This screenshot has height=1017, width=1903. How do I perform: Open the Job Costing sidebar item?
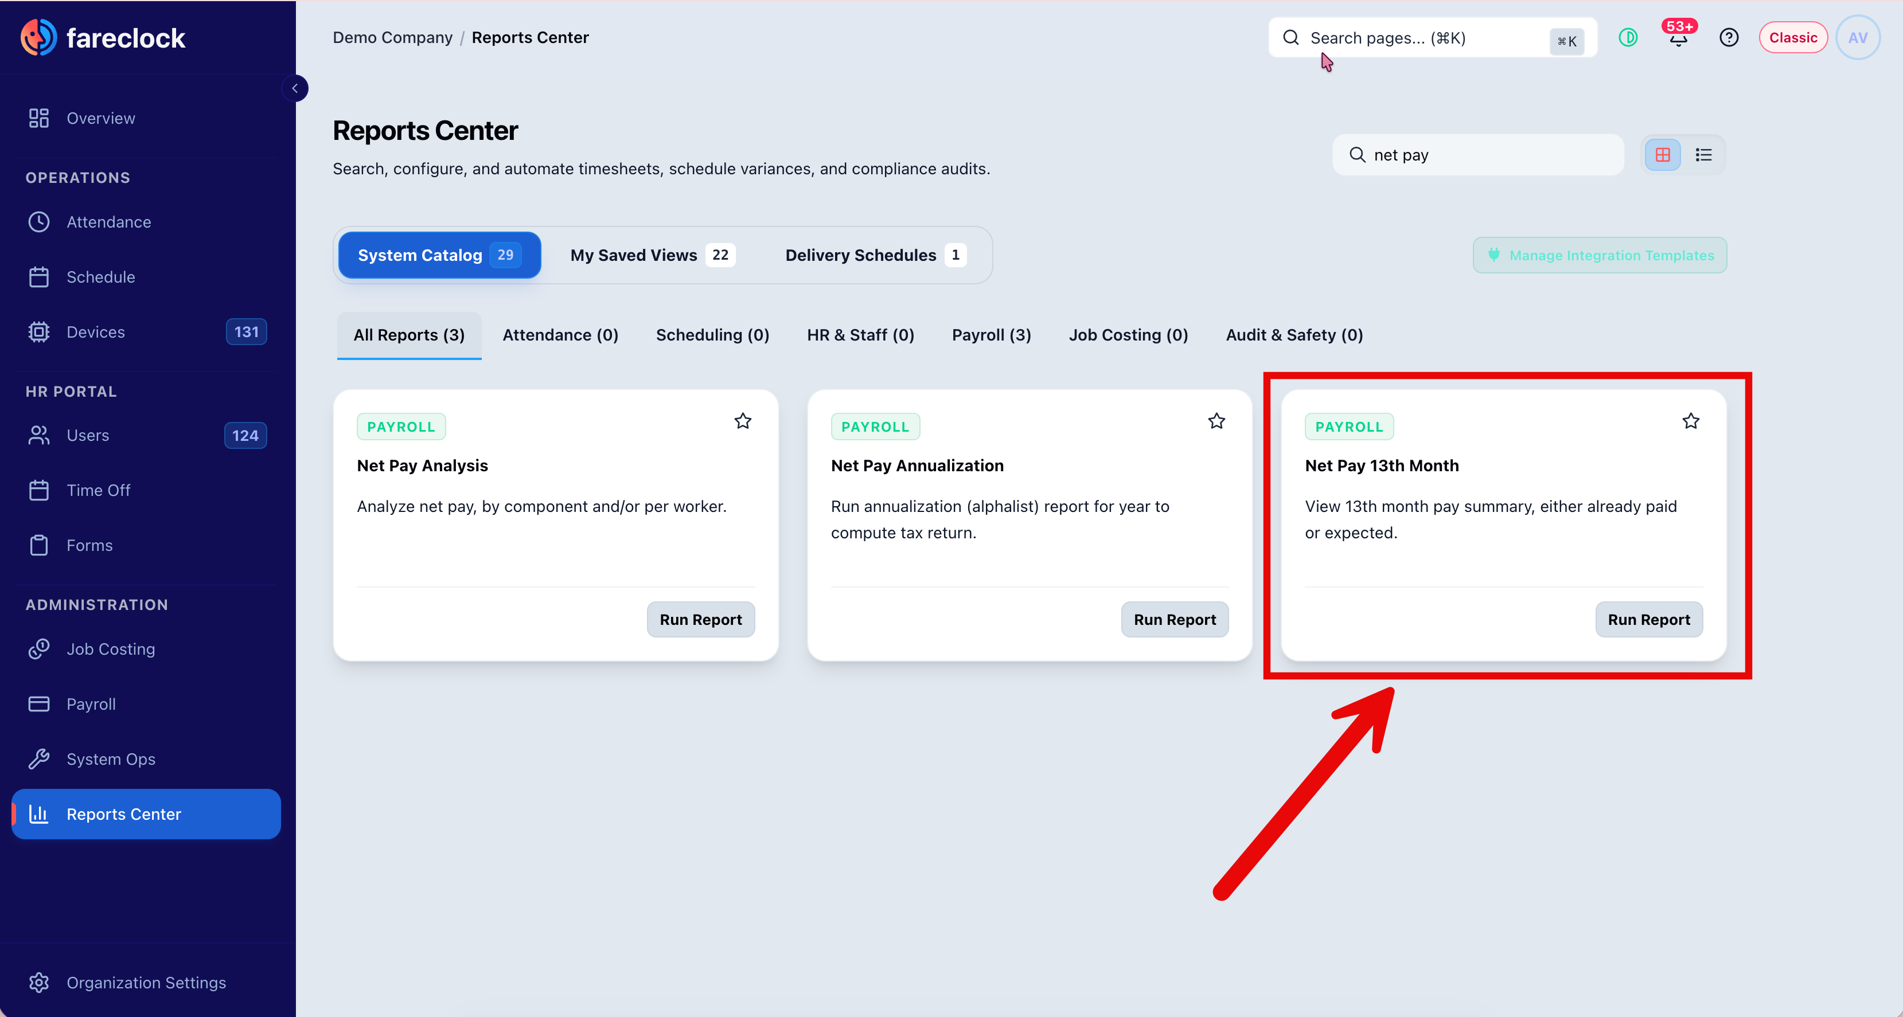point(146,649)
